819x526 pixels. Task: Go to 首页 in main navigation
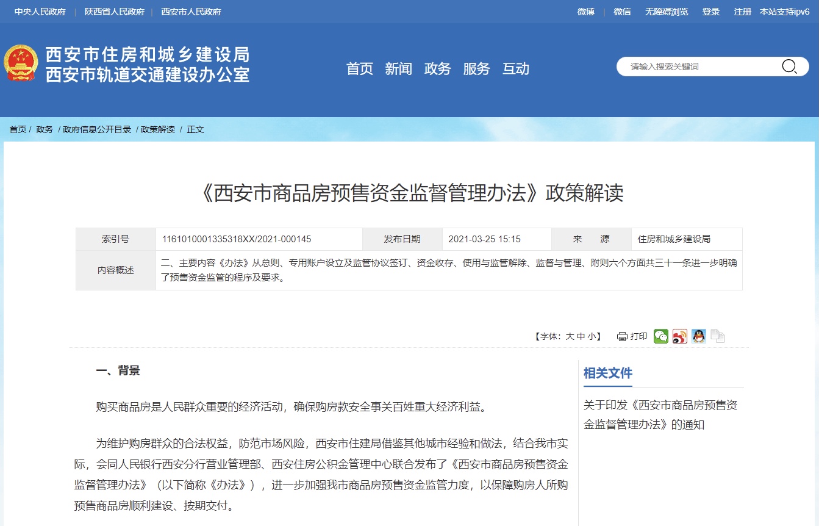click(359, 69)
